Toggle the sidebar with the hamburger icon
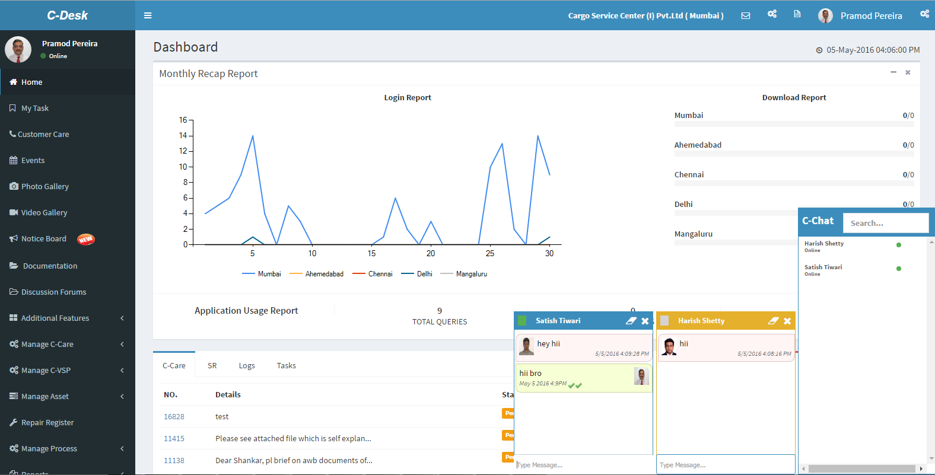This screenshot has height=475, width=935. pyautogui.click(x=148, y=15)
